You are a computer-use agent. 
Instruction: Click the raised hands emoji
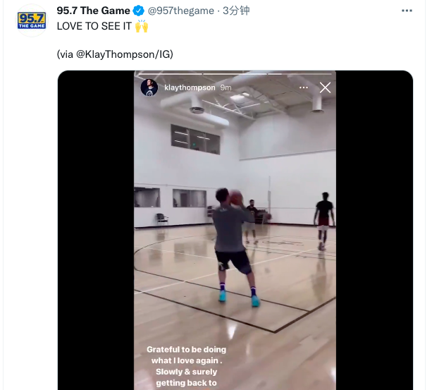[142, 26]
